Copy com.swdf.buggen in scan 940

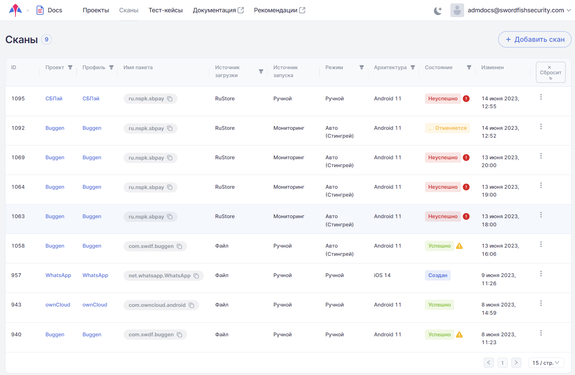tap(180, 335)
